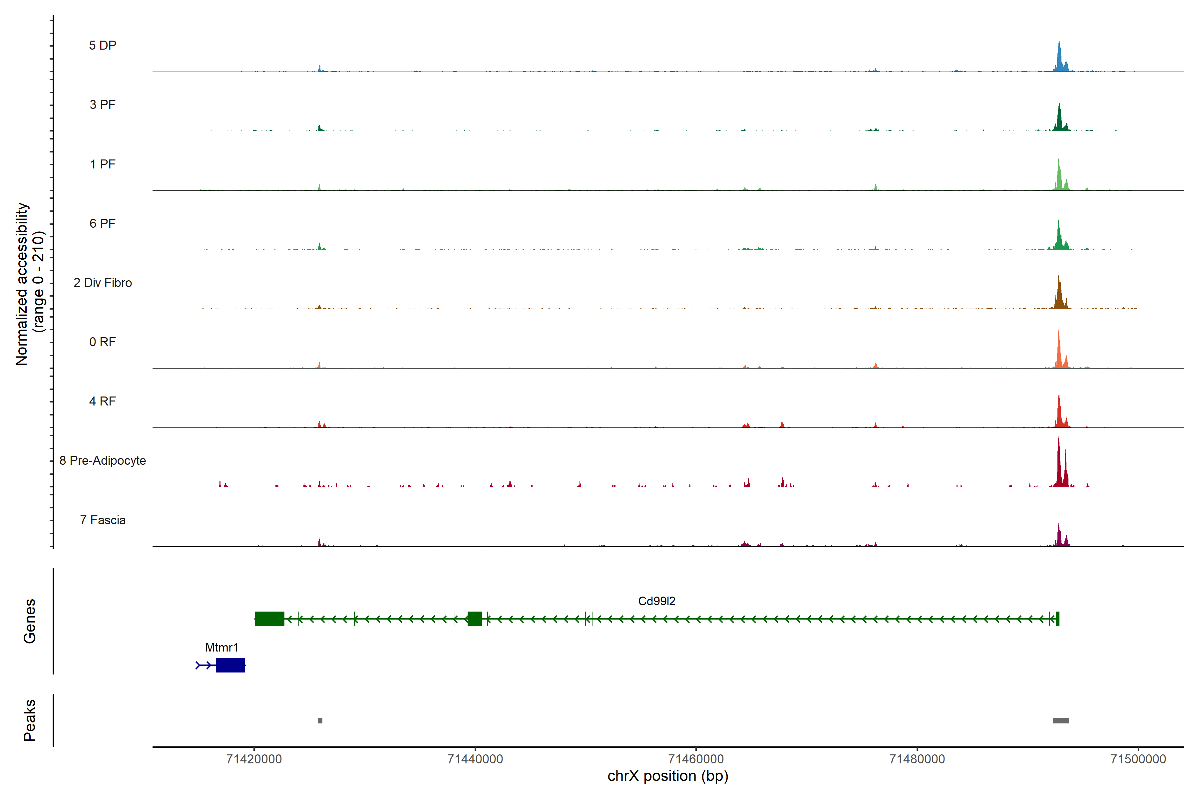Screen dimensions: 1199x799
Task: Click the small gray peak marker at left
Action: 320,720
